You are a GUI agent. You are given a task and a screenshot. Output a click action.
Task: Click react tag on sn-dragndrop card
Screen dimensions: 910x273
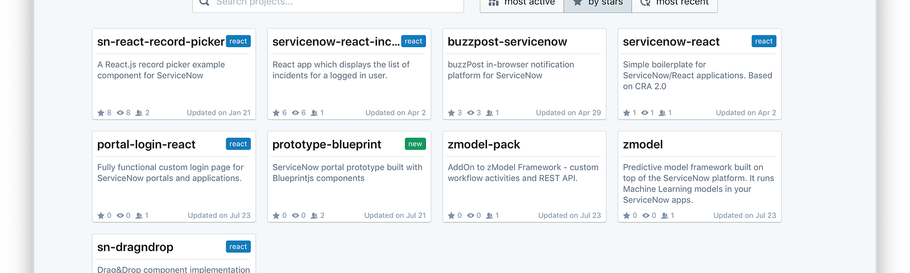tap(238, 246)
